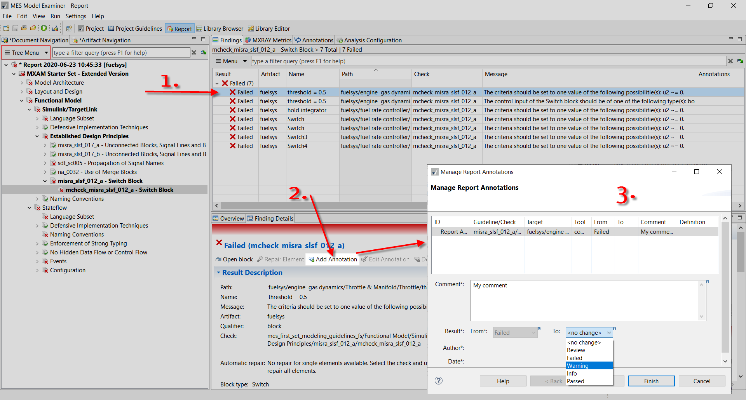746x400 pixels.
Task: Collapse the Result Description section
Action: click(x=218, y=273)
